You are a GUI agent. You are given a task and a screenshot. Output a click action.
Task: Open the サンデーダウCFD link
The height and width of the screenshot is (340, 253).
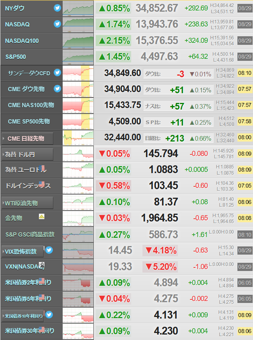coord(29,73)
